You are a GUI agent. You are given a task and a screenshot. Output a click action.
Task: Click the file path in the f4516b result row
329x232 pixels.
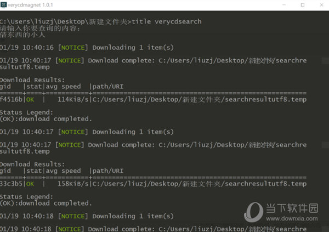(200, 99)
